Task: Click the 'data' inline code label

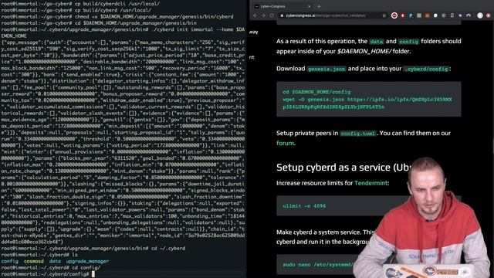Action: tap(377, 42)
